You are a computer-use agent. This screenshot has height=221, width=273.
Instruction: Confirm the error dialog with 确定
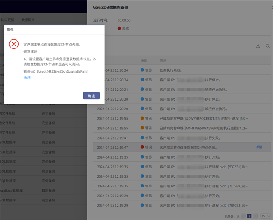(91, 96)
